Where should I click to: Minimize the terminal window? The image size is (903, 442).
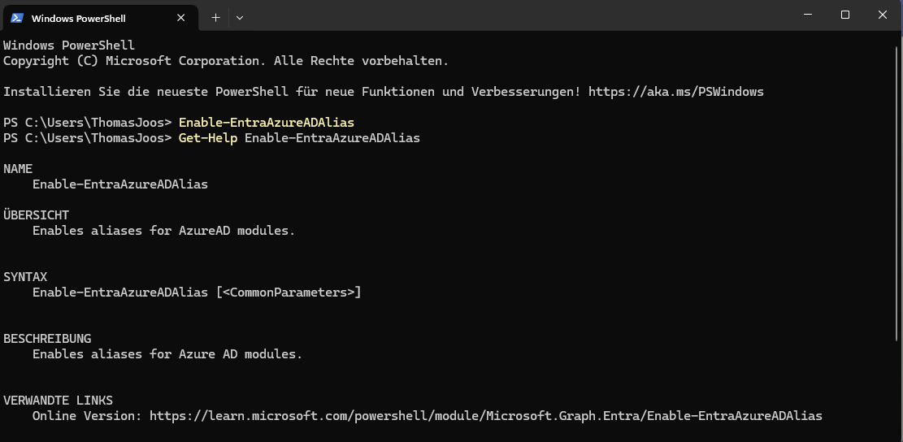click(807, 15)
